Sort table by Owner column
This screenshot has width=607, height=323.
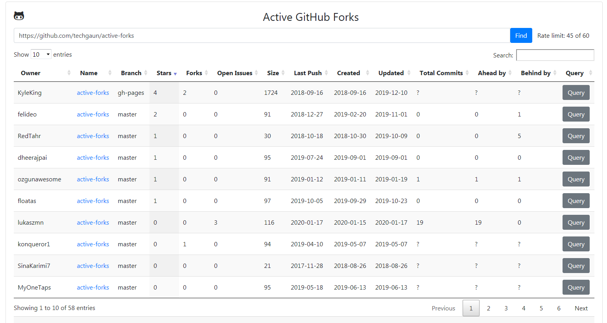coord(43,73)
